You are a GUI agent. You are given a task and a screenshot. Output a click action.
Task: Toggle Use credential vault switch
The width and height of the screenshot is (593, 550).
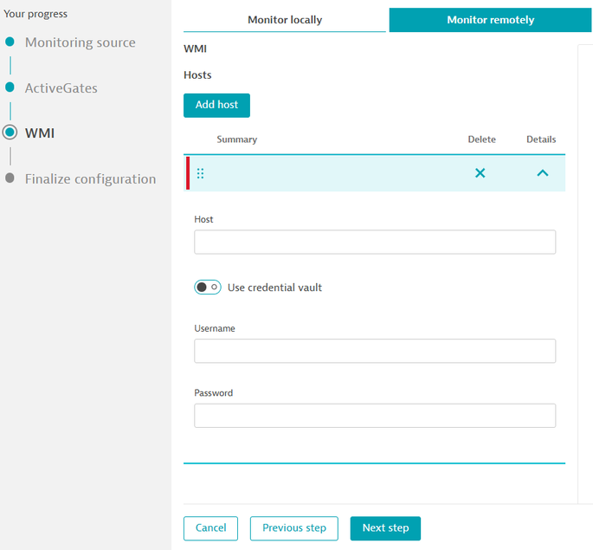[x=208, y=288]
